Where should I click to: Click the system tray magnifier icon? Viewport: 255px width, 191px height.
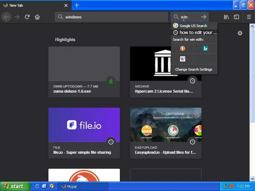[231, 186]
